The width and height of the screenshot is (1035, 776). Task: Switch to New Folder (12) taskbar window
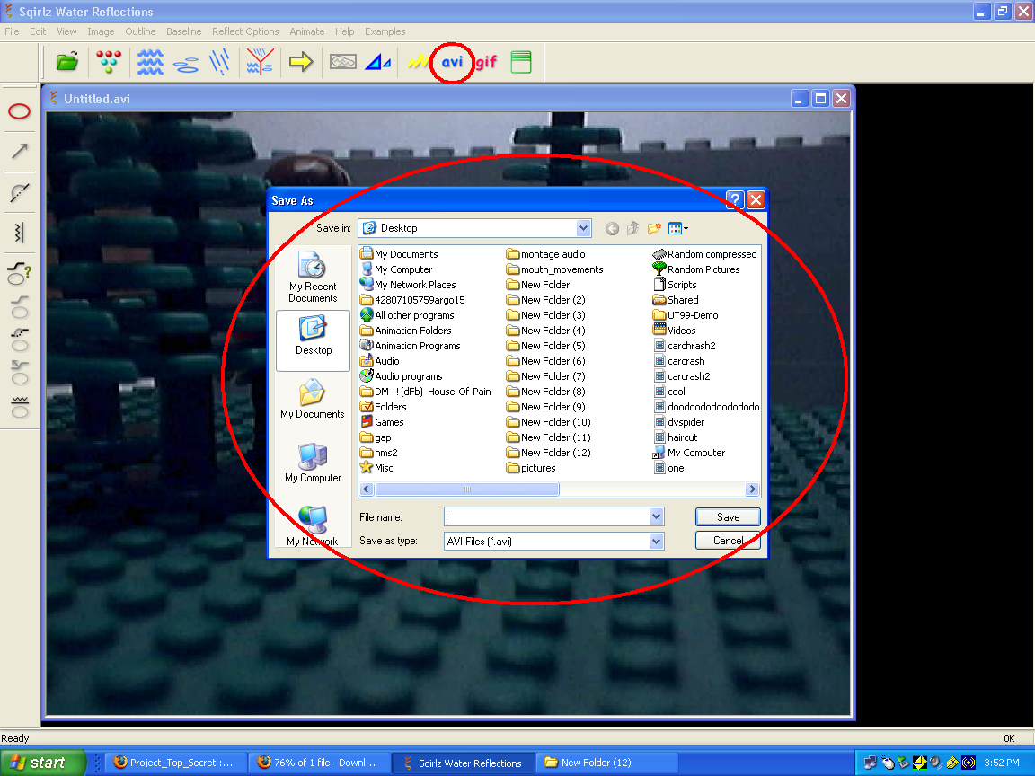tap(606, 763)
